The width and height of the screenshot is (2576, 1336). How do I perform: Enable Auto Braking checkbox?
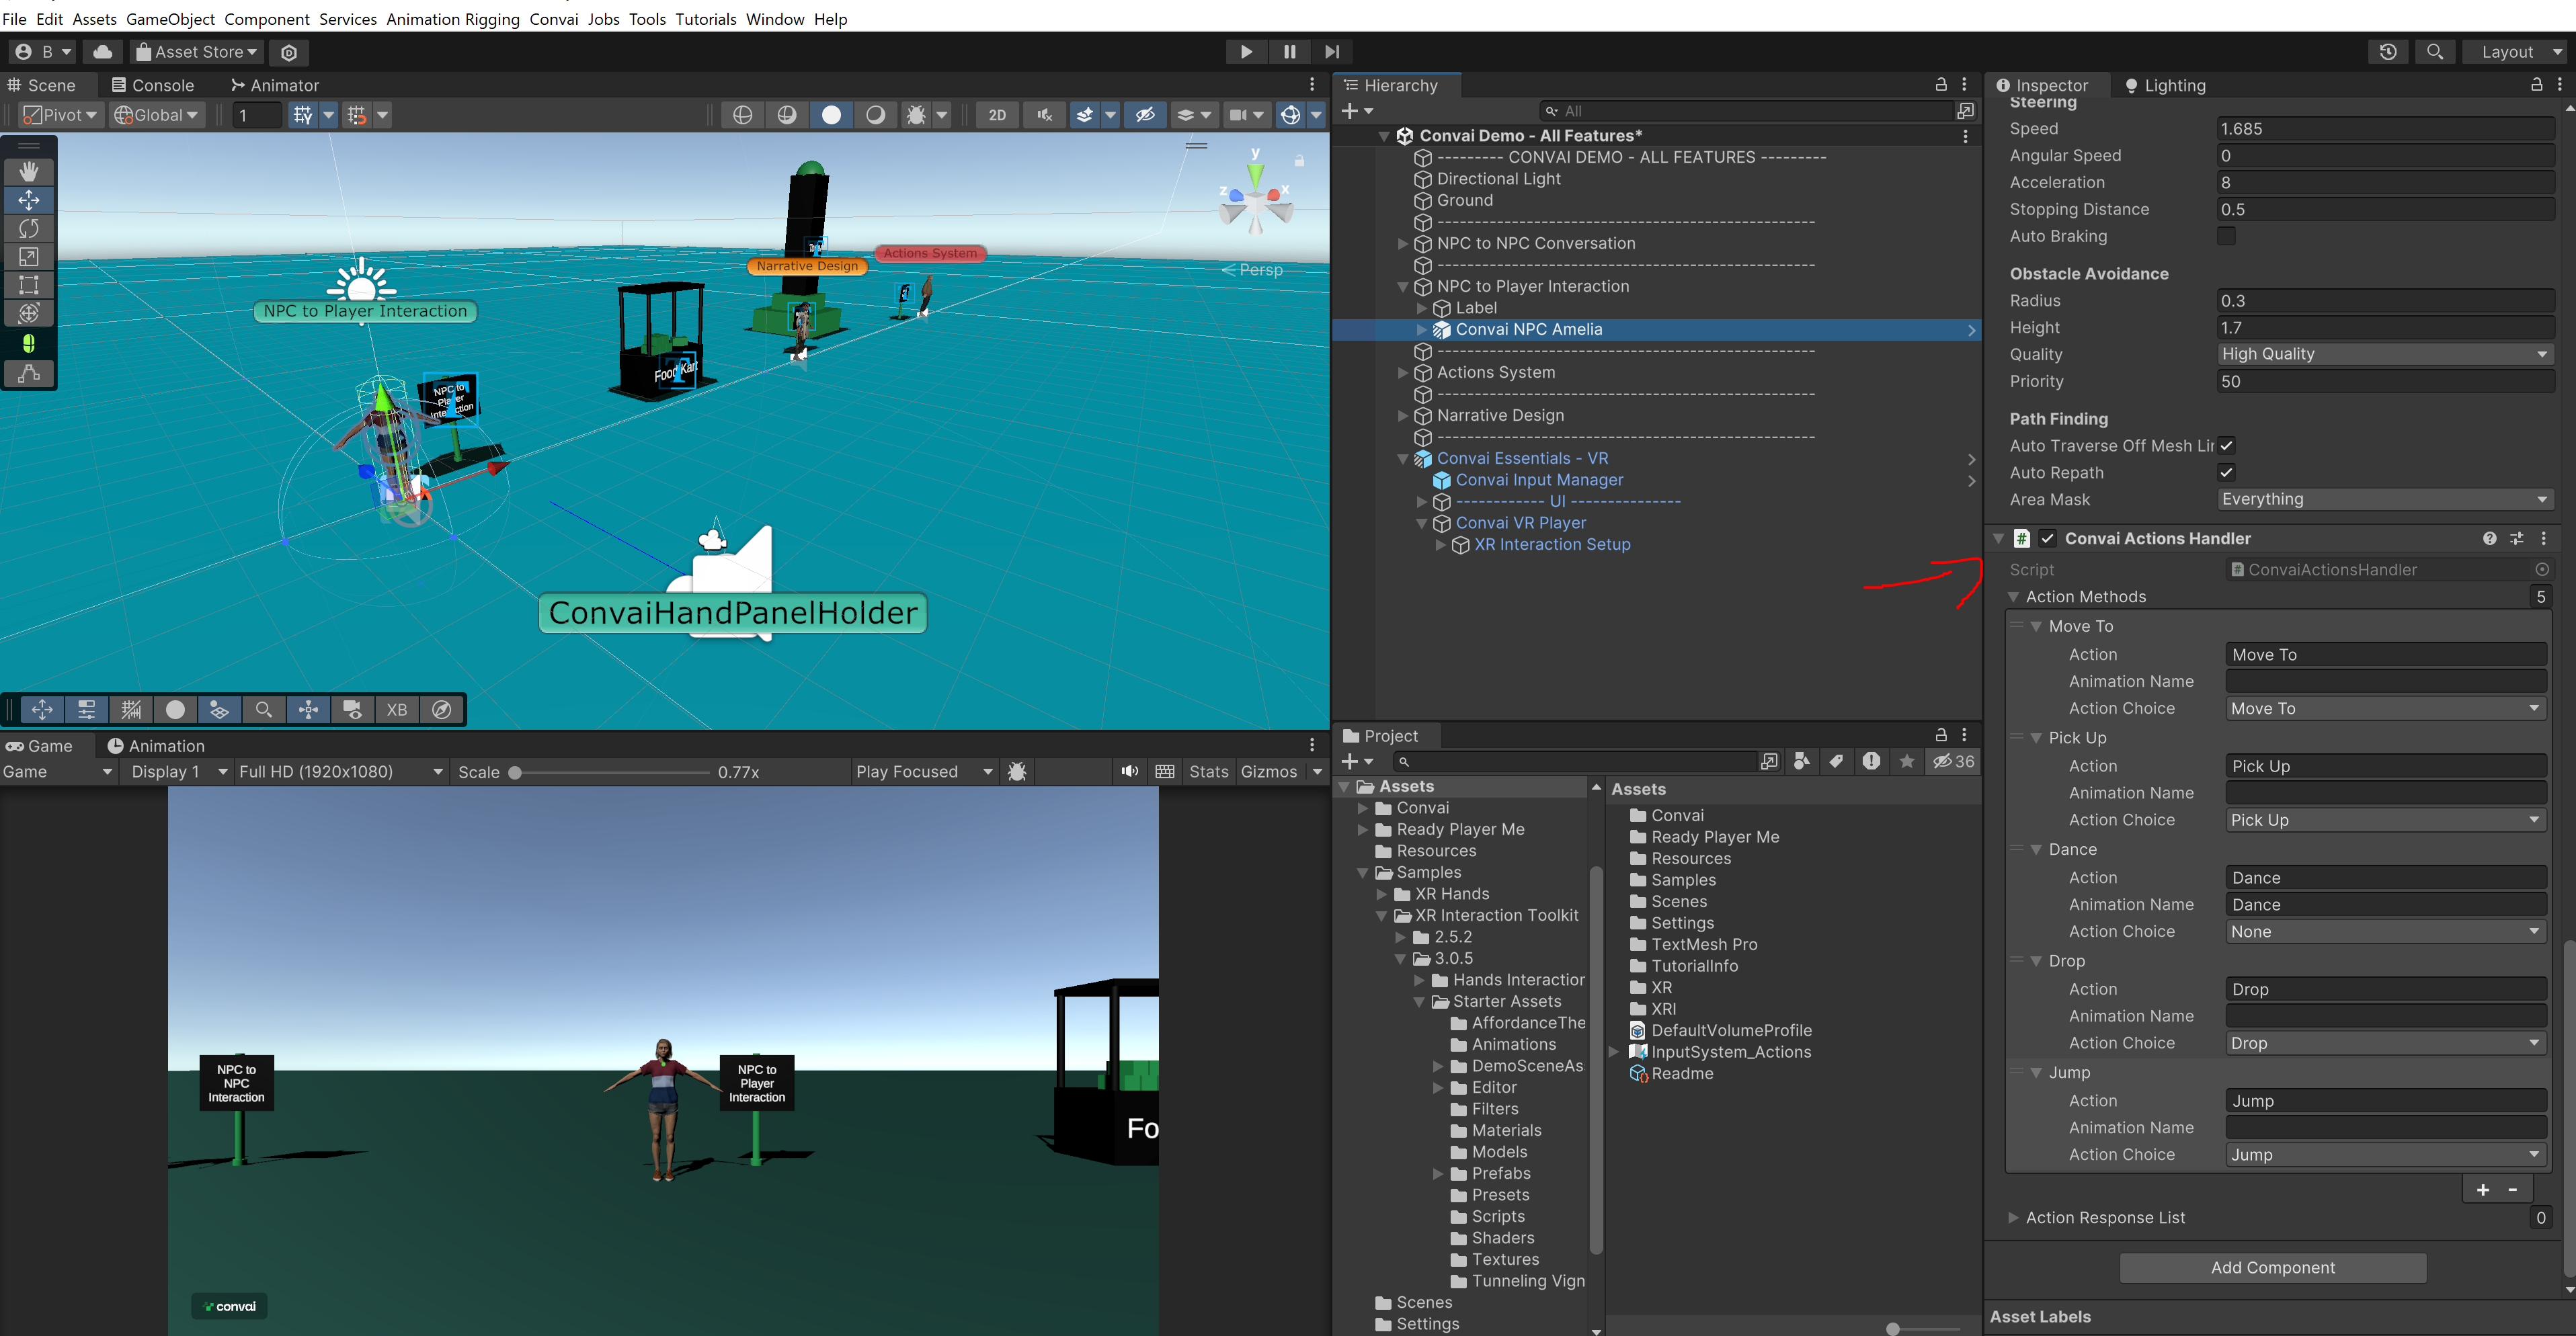[2226, 236]
